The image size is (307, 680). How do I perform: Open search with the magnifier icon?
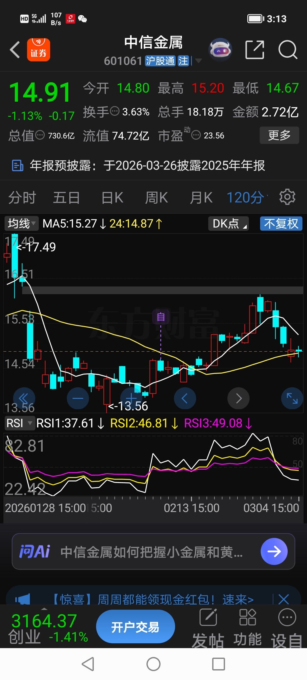(x=288, y=50)
